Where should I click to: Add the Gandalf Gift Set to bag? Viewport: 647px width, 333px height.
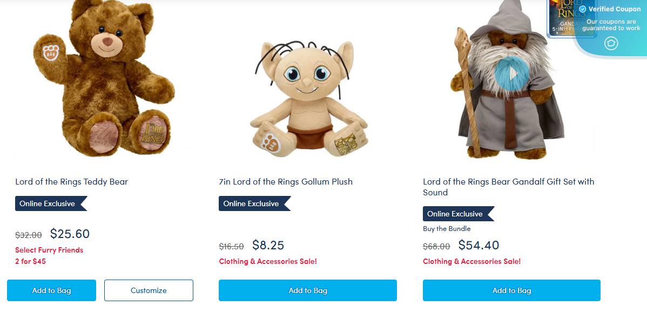(x=511, y=290)
